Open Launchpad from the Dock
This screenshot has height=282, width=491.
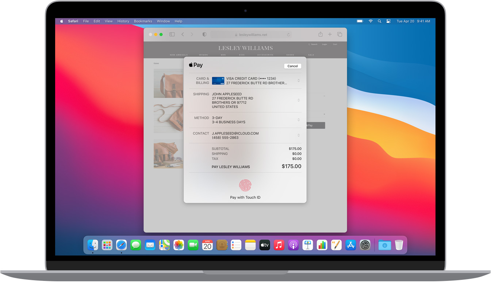click(107, 245)
